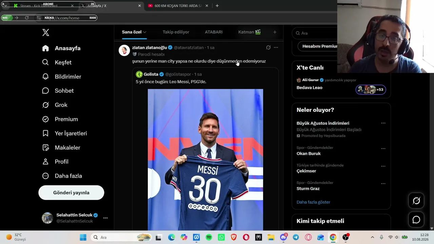The width and height of the screenshot is (434, 244).
Task: Open Windows Start menu
Action: 83,238
